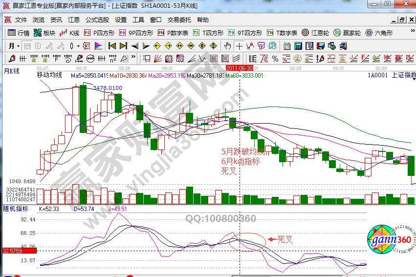The height and width of the screenshot is (277, 416).
Task: Open the candlestick style dropdown arrow
Action: point(78,46)
